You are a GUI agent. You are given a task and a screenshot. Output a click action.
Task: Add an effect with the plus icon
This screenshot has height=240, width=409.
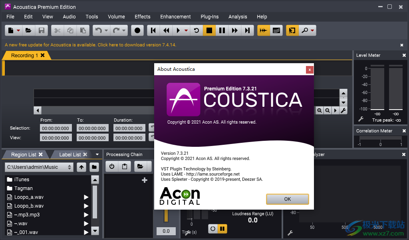(x=144, y=180)
